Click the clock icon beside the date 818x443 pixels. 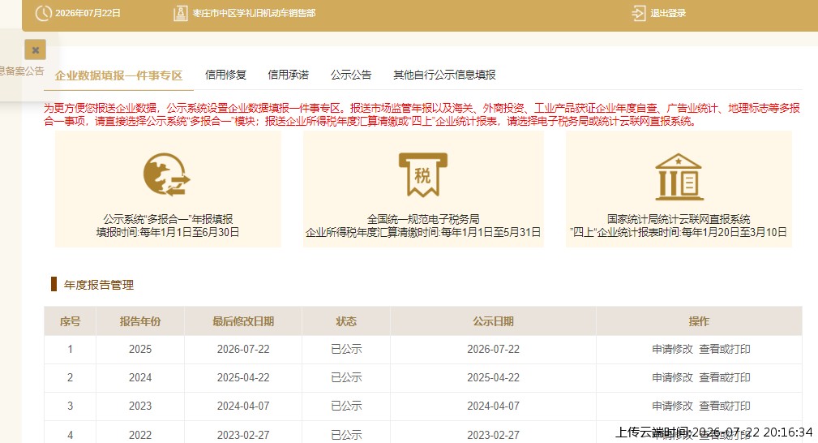point(43,13)
